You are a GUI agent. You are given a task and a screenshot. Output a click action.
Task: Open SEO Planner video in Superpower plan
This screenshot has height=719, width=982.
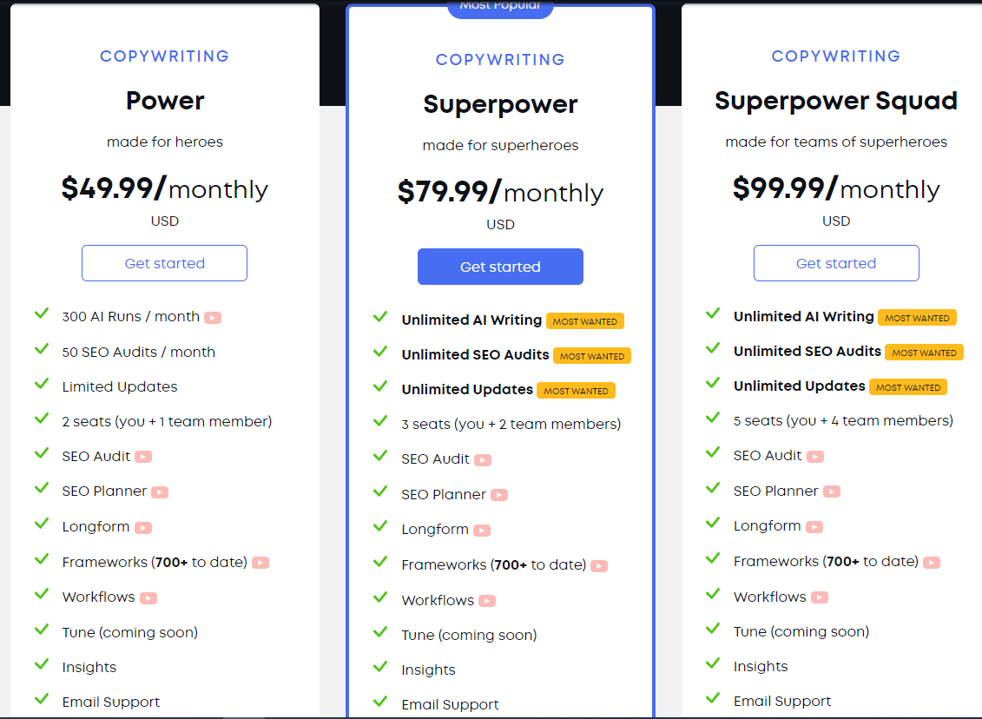coord(499,496)
